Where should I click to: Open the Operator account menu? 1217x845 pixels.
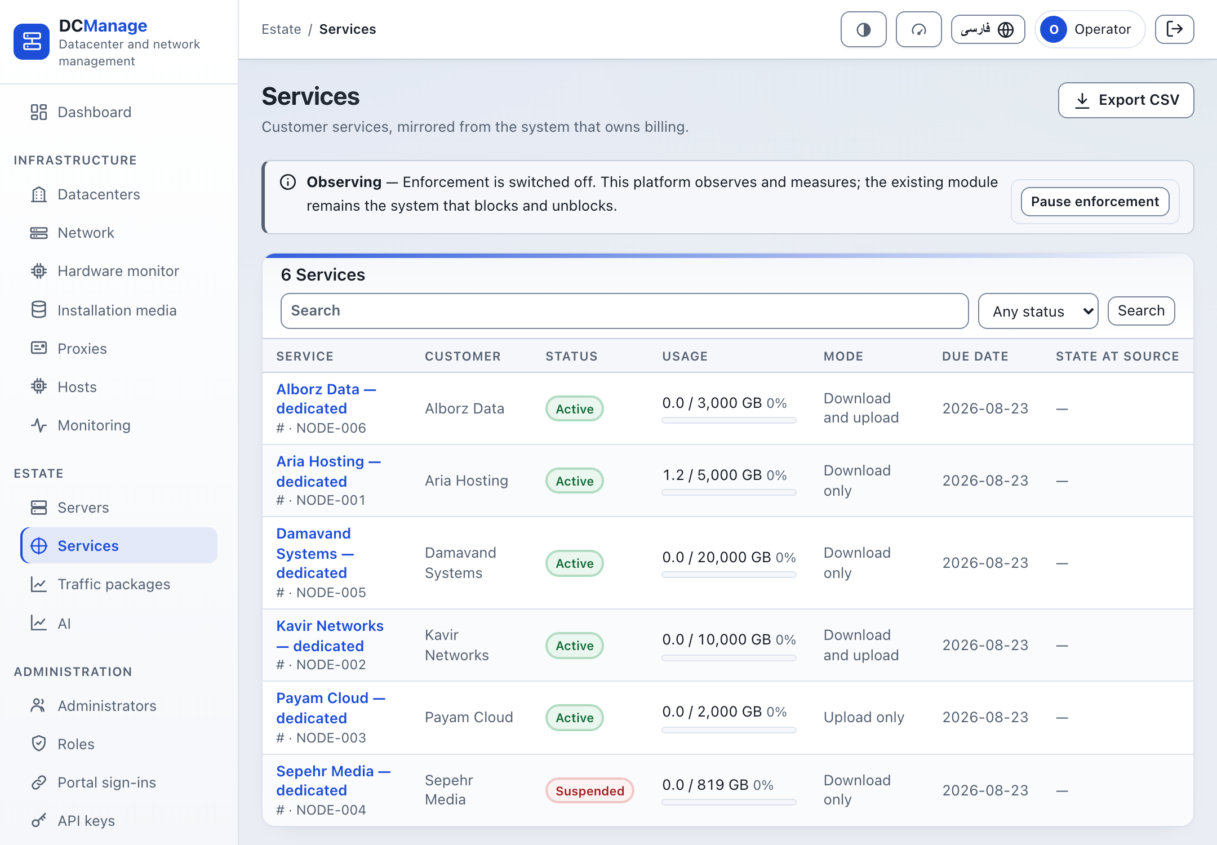(x=1090, y=29)
